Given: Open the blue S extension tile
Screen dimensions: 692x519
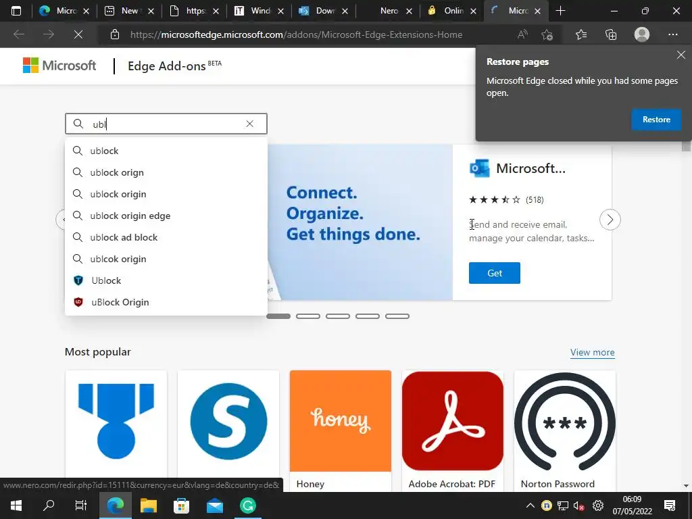Looking at the screenshot, I should point(228,424).
